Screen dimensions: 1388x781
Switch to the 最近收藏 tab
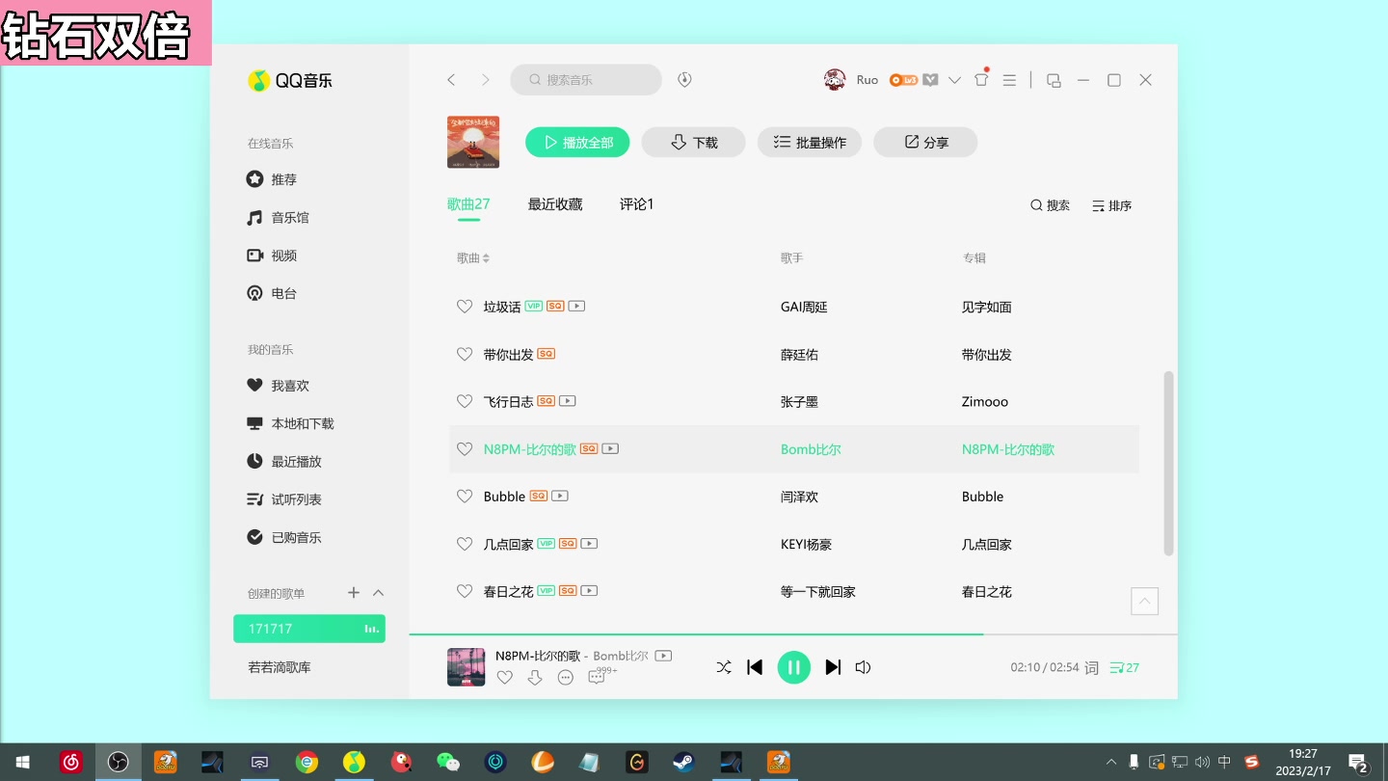(x=554, y=203)
